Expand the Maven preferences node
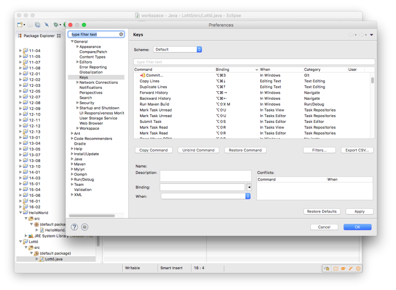This screenshot has height=290, width=396. coord(72,164)
